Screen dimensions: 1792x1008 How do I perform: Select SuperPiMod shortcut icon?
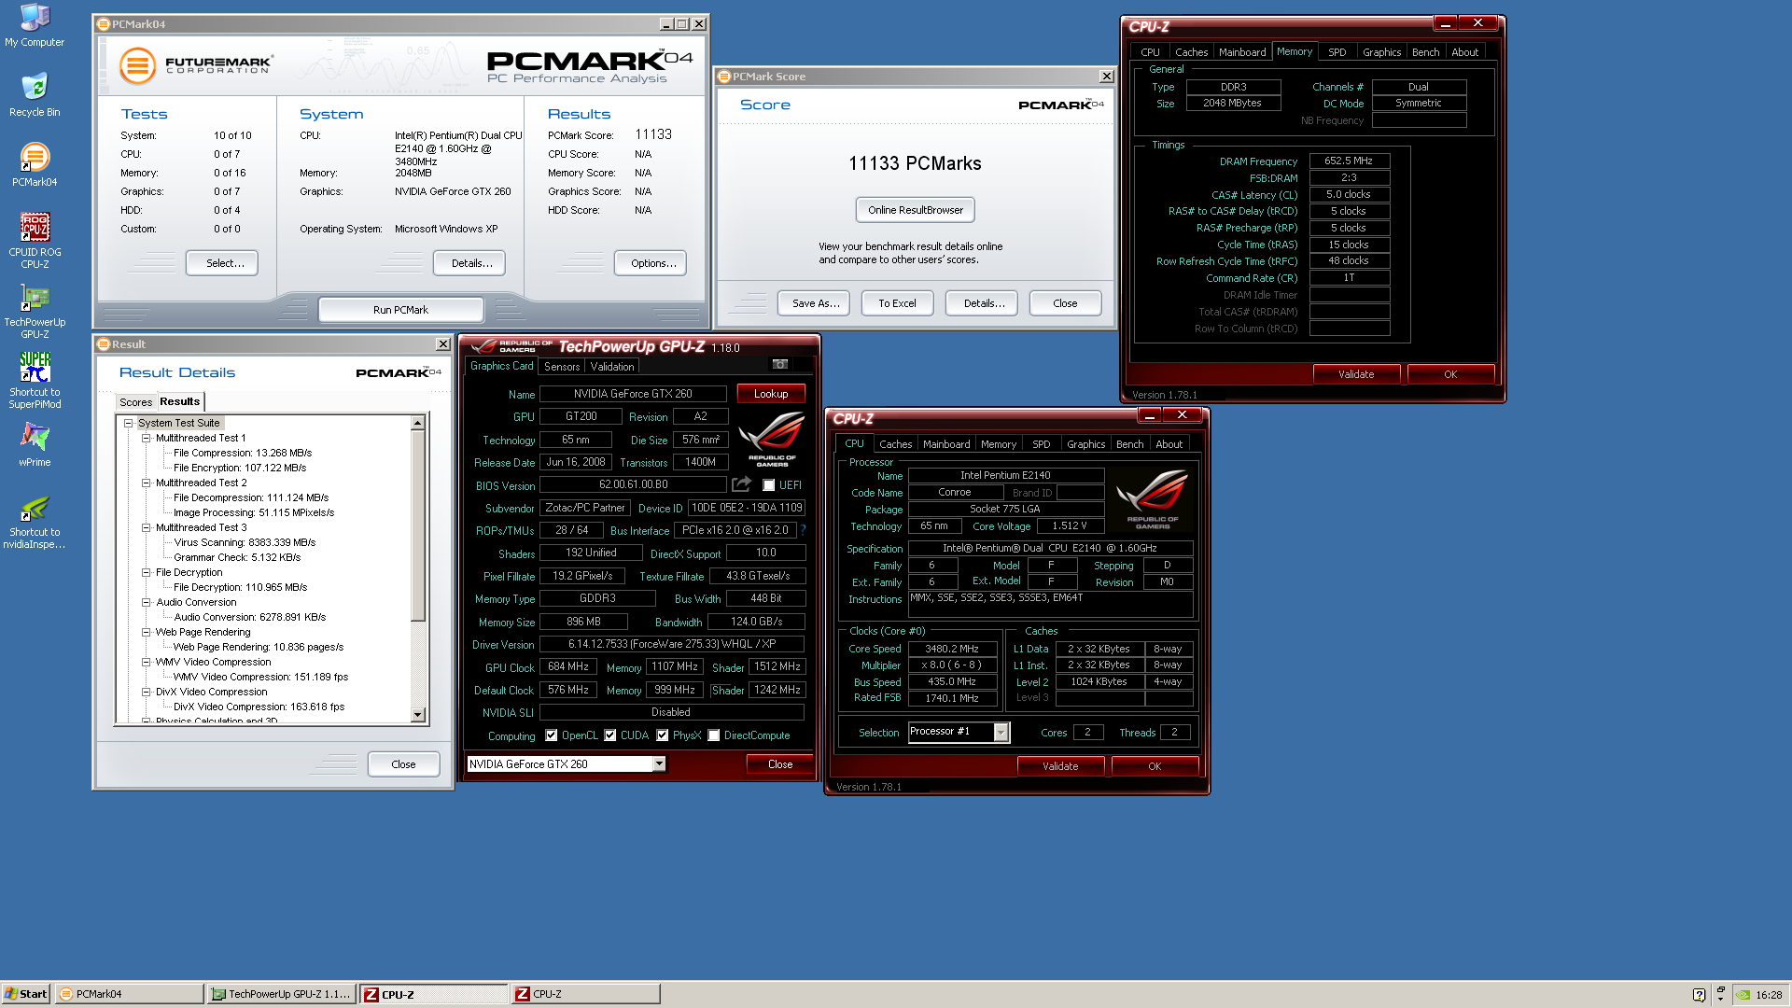pos(35,380)
